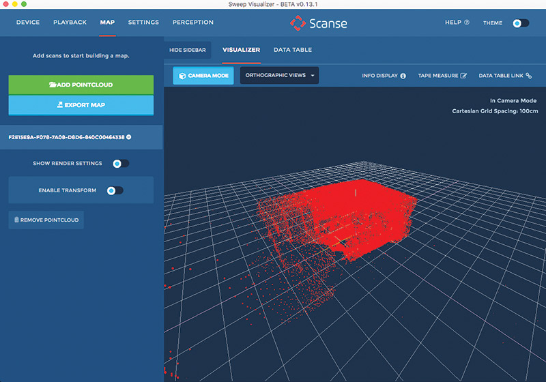This screenshot has height=382, width=546.
Task: Collapse the pointcloud F2E15E9A entry
Action: 129,137
